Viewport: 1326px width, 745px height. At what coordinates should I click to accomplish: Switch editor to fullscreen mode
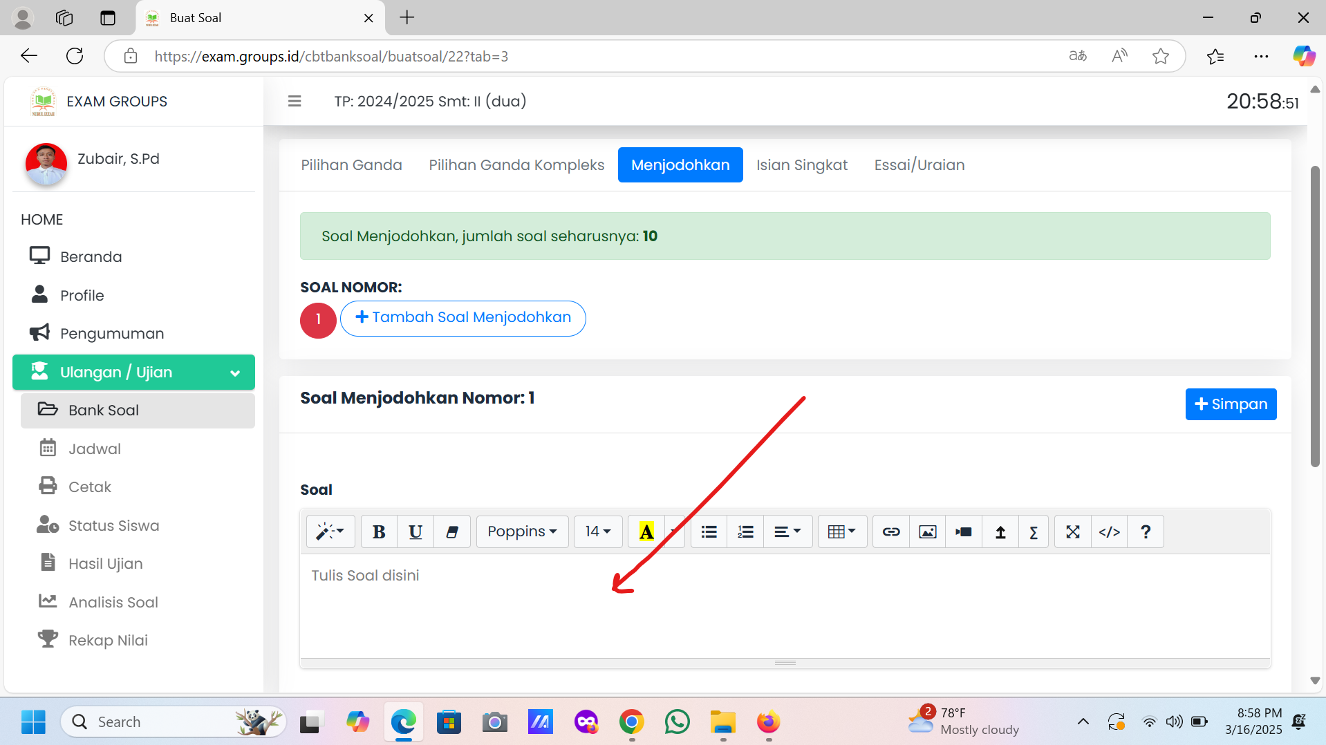click(1072, 531)
